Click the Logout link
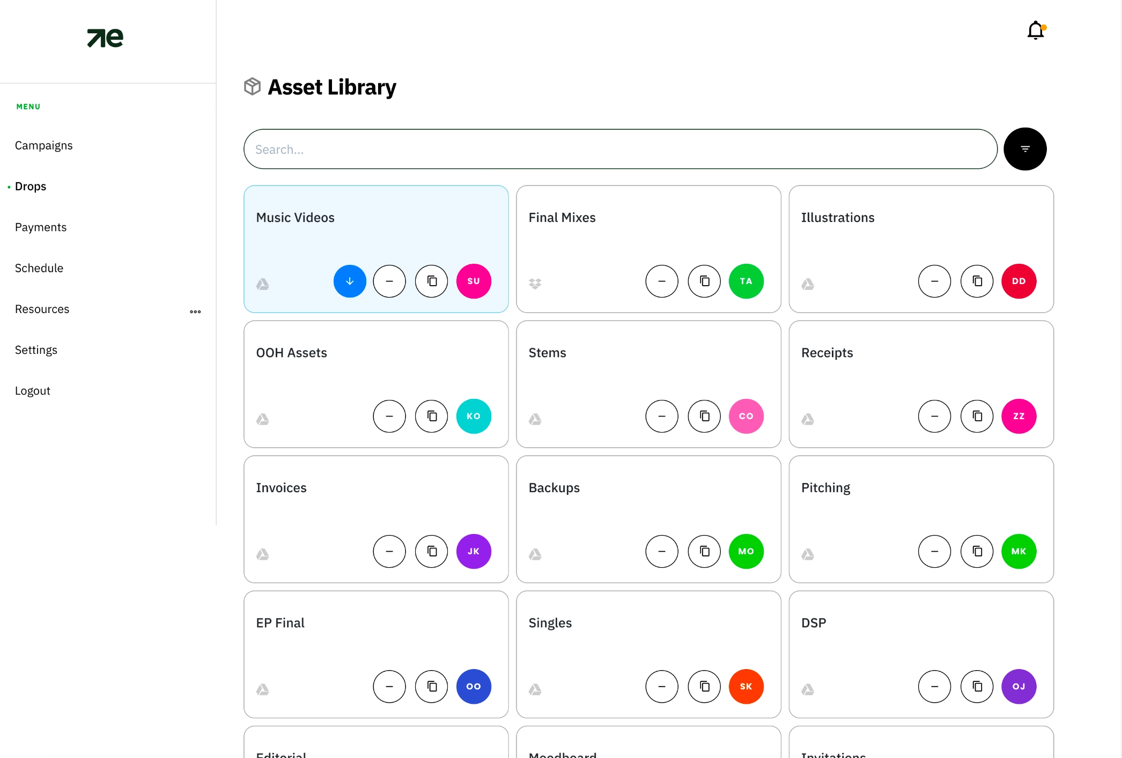 tap(33, 391)
